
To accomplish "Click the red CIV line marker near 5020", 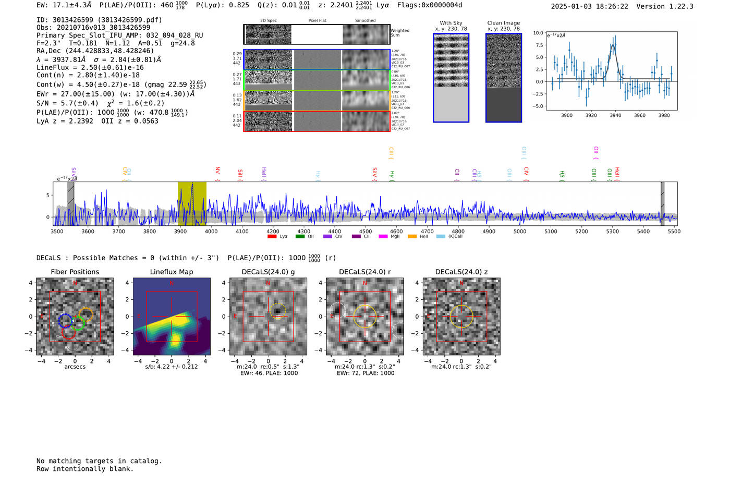I will 526,174.
